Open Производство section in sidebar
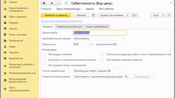This screenshot has width=175, height=98. tap(16, 41)
